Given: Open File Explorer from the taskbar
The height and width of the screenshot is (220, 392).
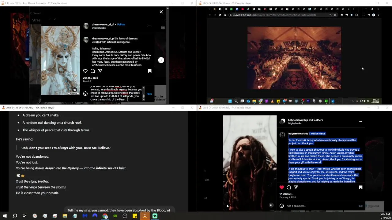Looking at the screenshot, I should (x=65, y=216).
